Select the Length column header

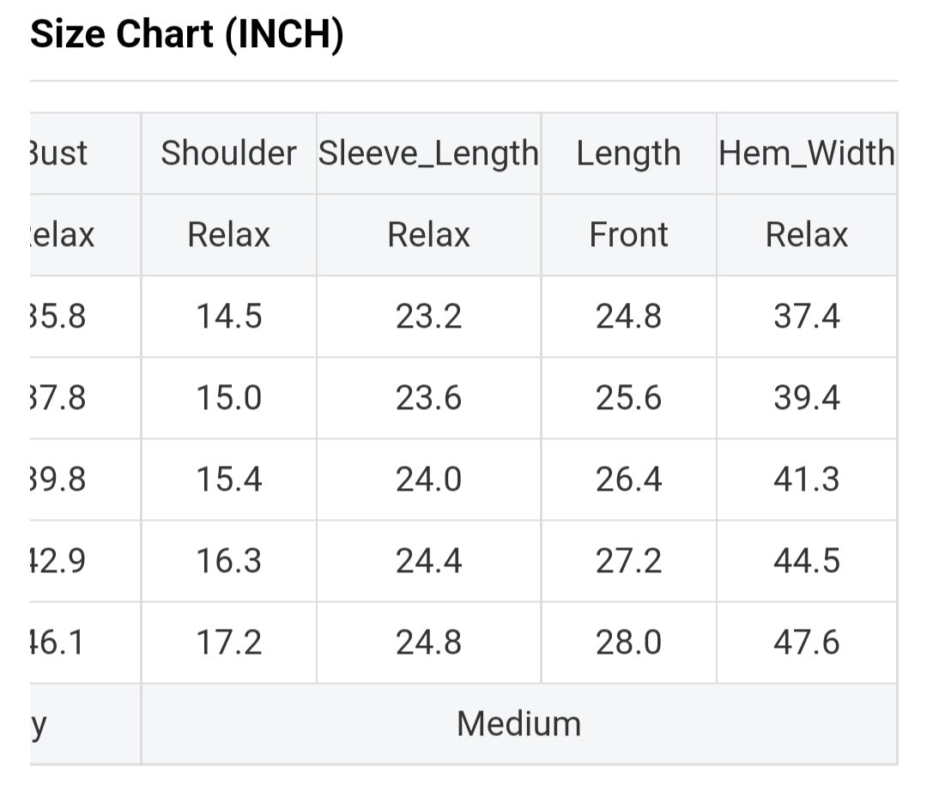pos(628,154)
